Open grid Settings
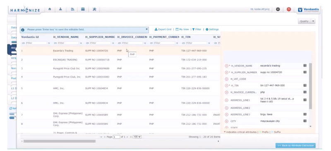Screen dimensions: 331x151 212,29
